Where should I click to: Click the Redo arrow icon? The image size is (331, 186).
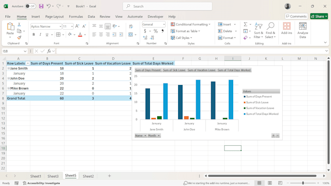(x=59, y=6)
